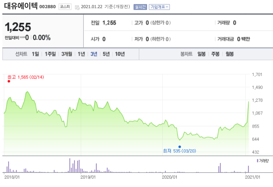Select the 1년 line chart tab
Image resolution: width=273 pixels, height=187 pixels.
click(x=81, y=54)
